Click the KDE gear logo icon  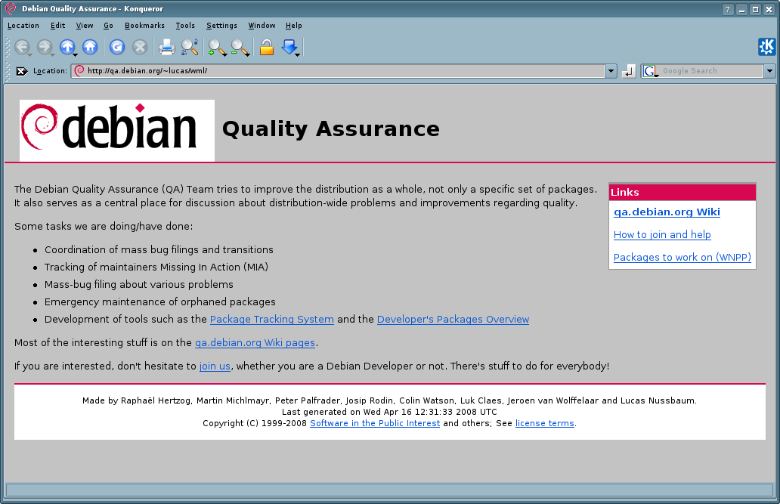(766, 46)
